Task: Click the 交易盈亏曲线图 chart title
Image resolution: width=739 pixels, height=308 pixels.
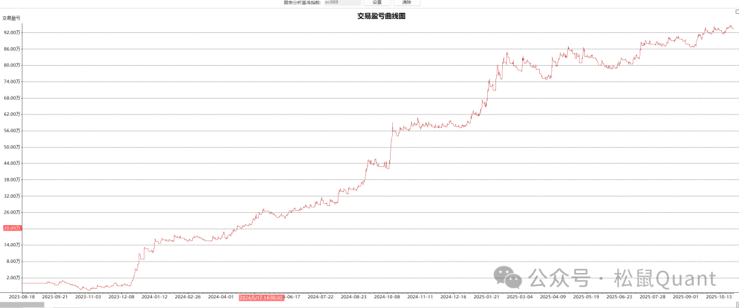Action: (381, 16)
